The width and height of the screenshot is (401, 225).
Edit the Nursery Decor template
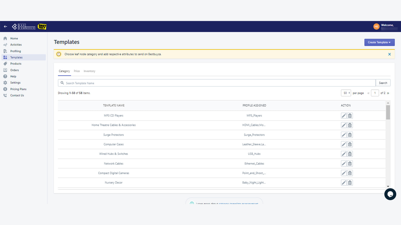point(343,182)
